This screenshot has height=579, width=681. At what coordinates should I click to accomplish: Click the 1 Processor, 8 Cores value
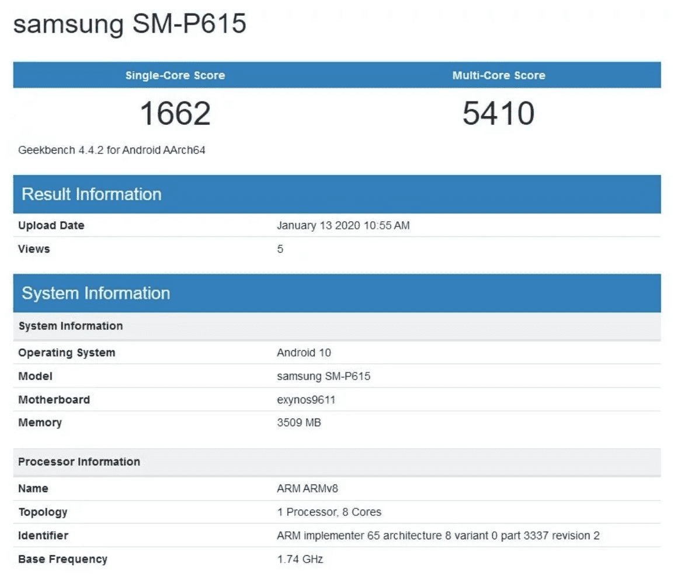click(329, 512)
